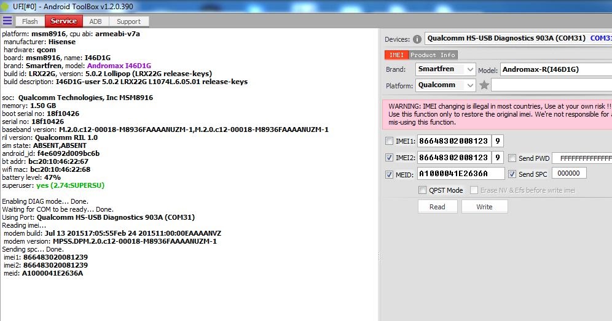Click the imei2: 866483020081239 log line
This screenshot has width=612, height=321.
45,265
